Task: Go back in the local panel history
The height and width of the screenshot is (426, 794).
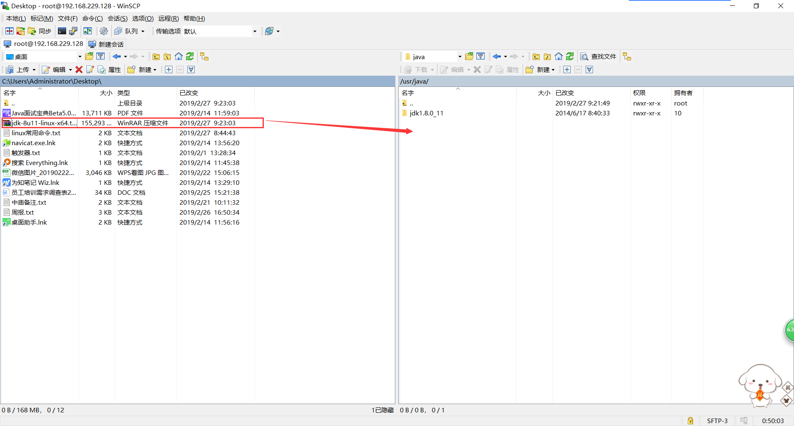Action: pos(117,57)
